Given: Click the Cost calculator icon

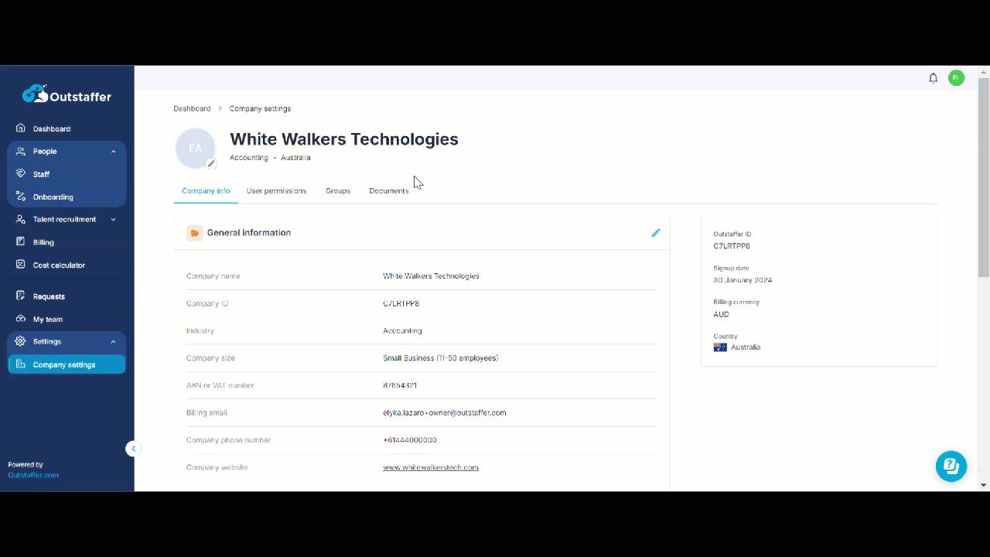Looking at the screenshot, I should tap(21, 265).
